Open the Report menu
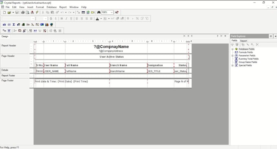Screen dimensions: 277x149 click(63, 7)
